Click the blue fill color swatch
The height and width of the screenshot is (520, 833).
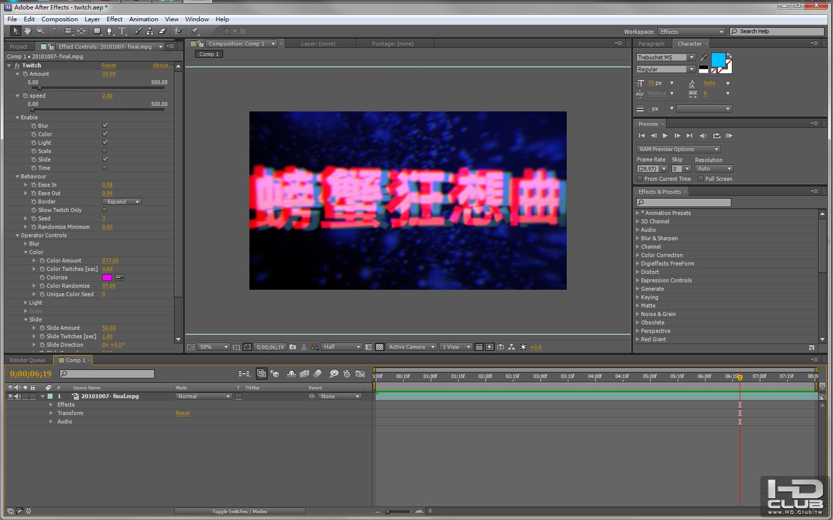[718, 60]
